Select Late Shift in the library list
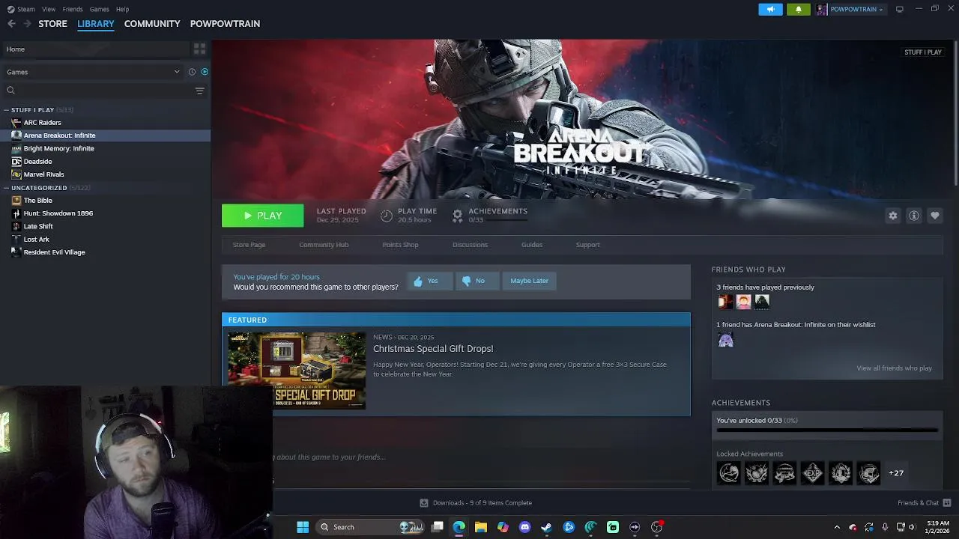The width and height of the screenshot is (959, 539). pos(38,226)
